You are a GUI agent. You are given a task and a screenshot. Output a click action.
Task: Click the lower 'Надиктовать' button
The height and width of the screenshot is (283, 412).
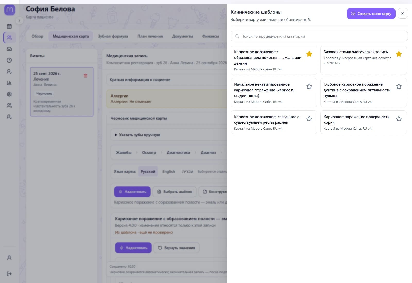pos(133,248)
